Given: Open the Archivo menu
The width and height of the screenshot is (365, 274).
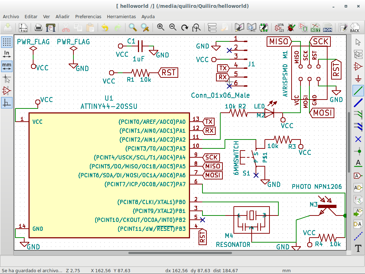Looking at the screenshot, I should (x=11, y=16).
